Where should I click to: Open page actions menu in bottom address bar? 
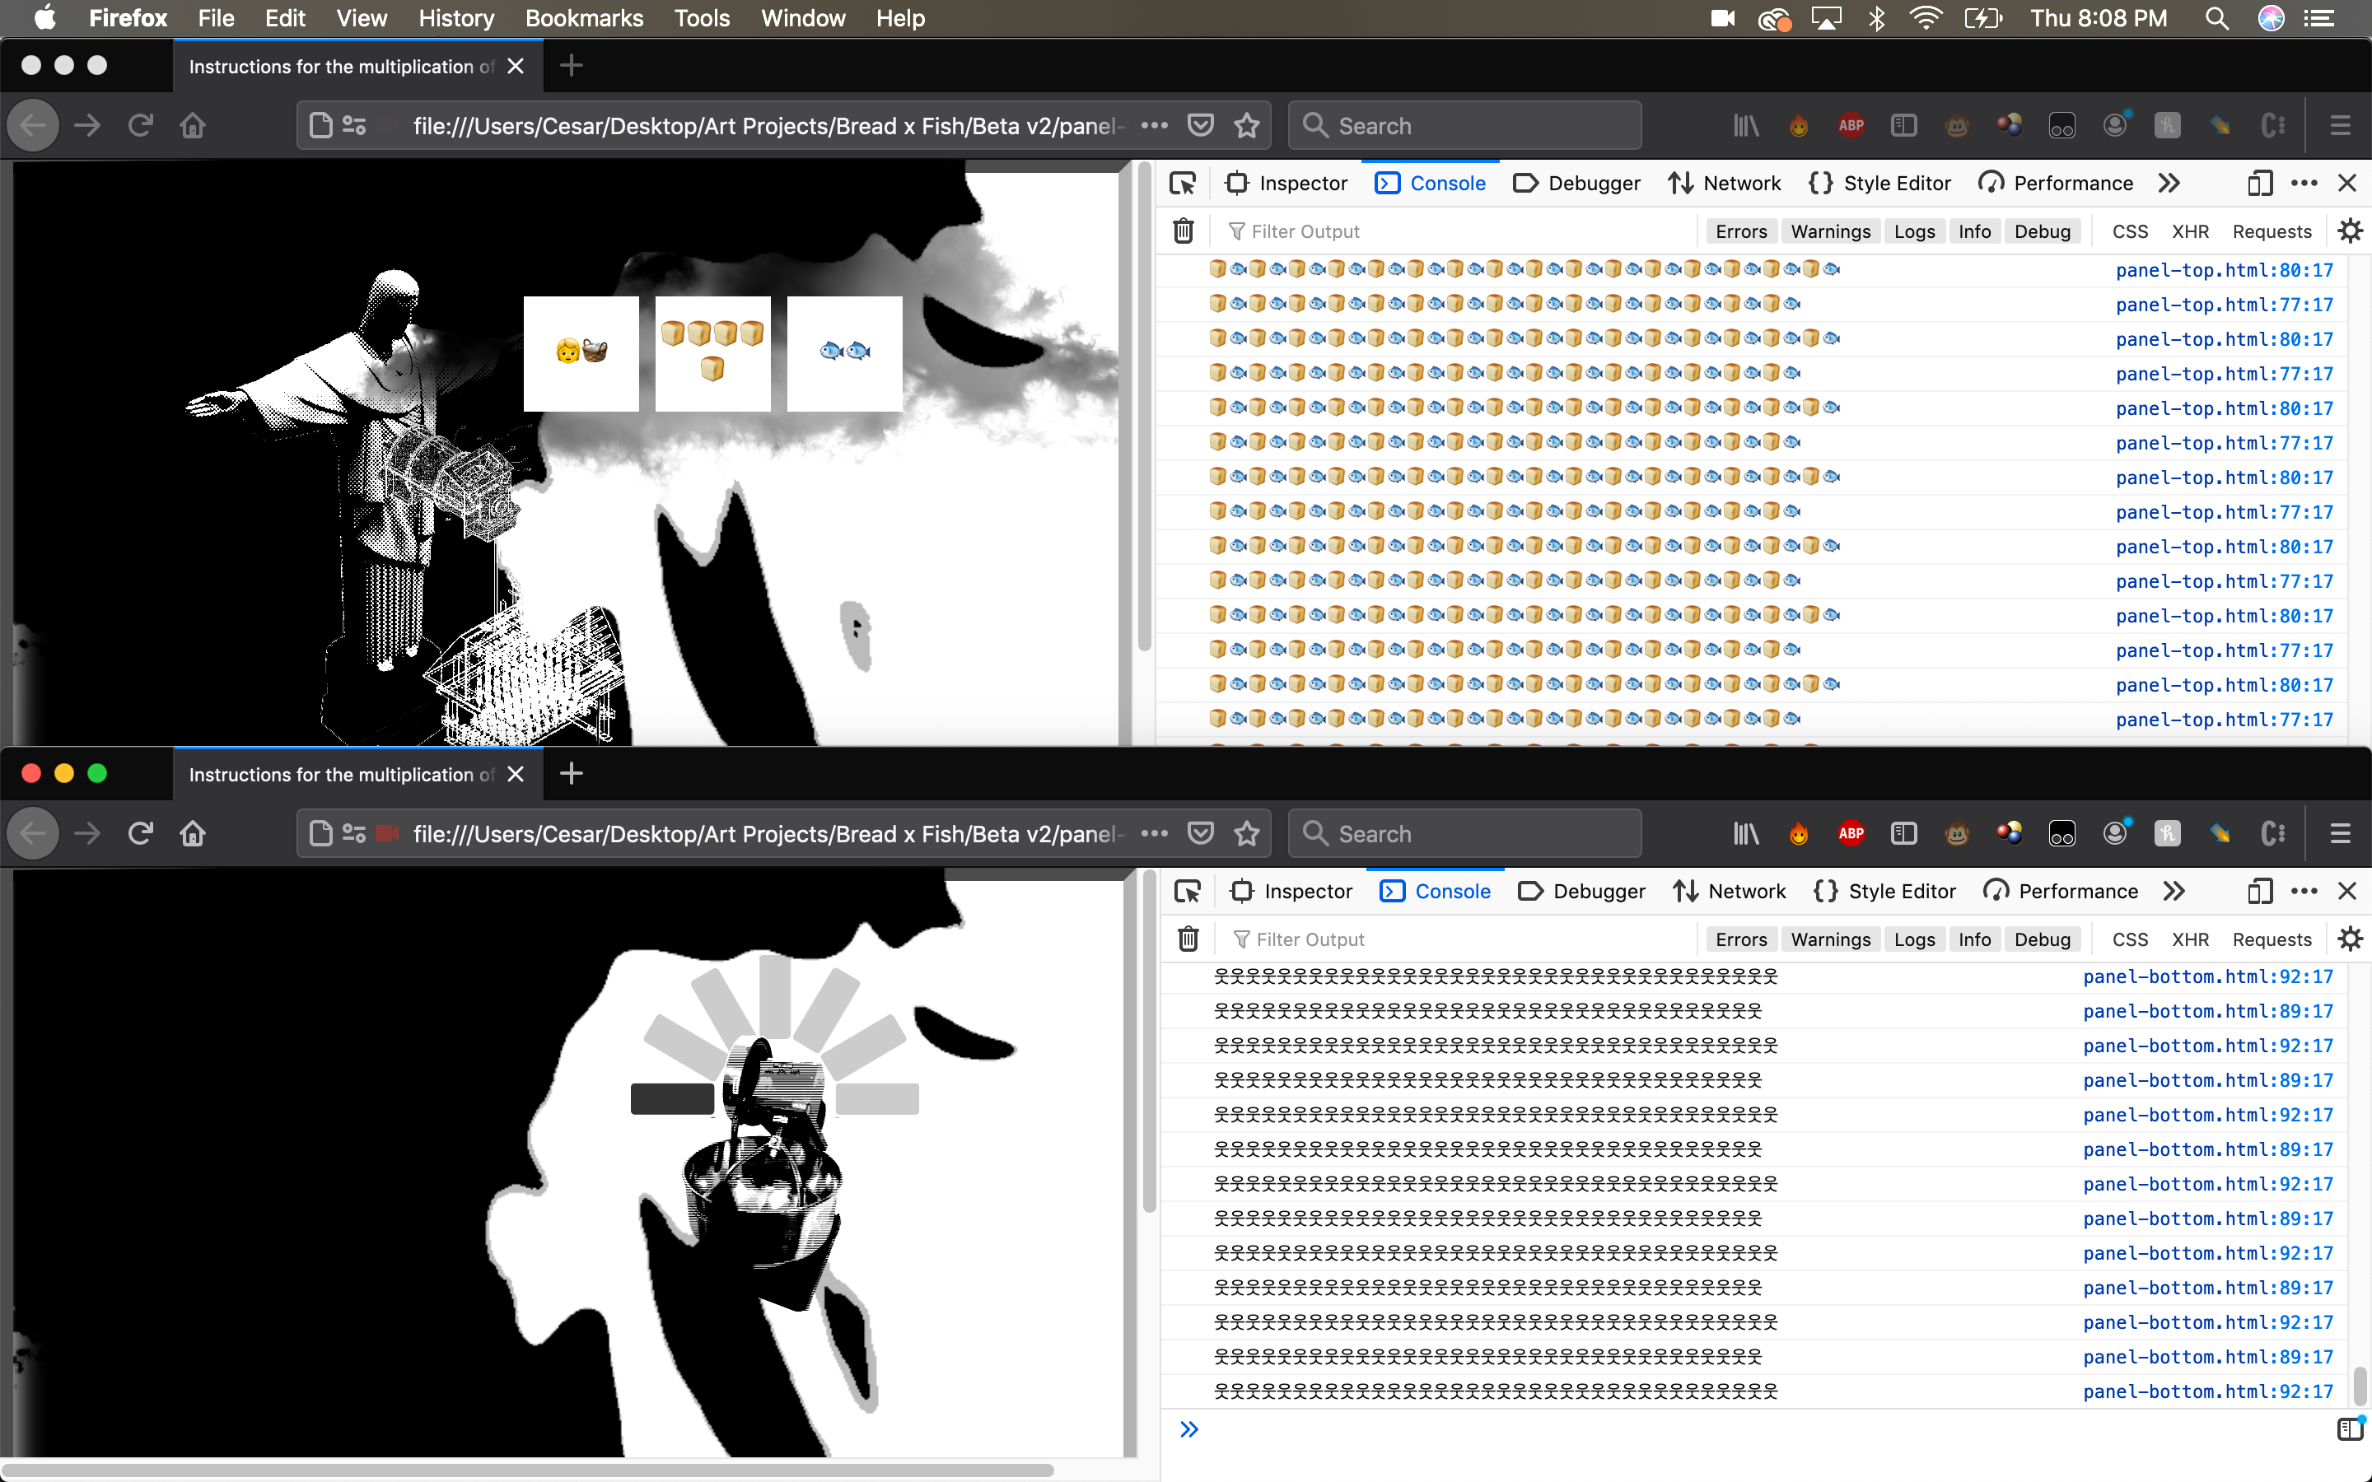tap(1155, 833)
